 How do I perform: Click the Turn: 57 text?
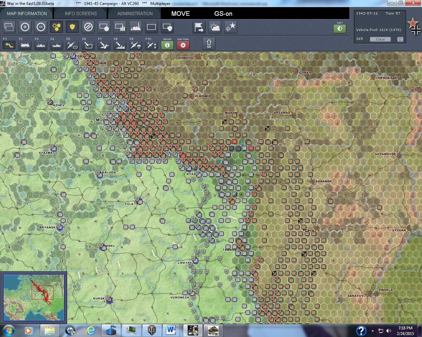tap(393, 13)
